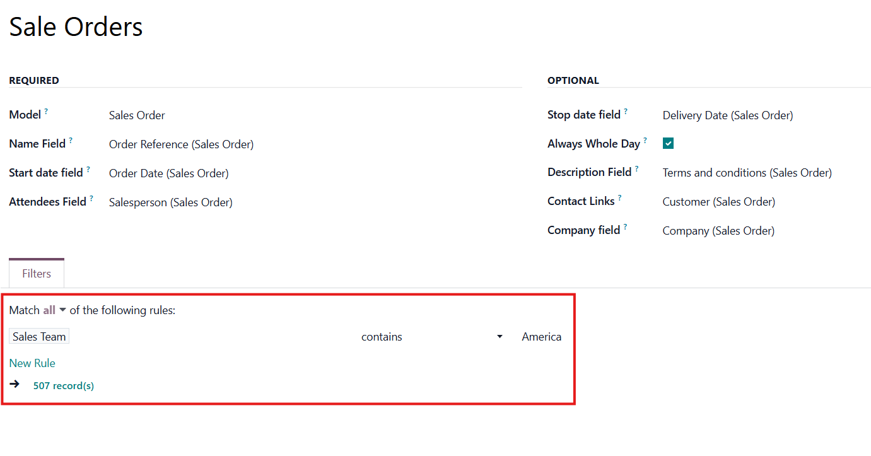Image resolution: width=871 pixels, height=456 pixels.
Task: Click the Description Field help question mark
Action: [x=637, y=169]
